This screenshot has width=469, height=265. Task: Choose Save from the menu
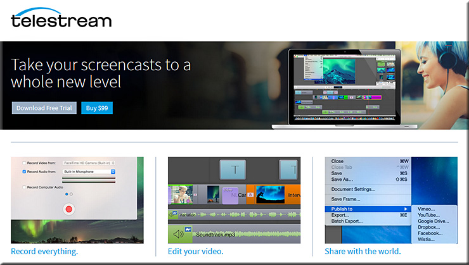pos(337,173)
